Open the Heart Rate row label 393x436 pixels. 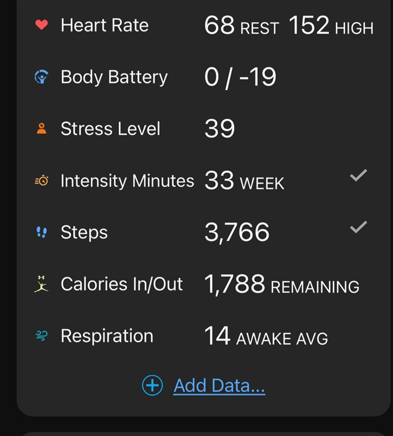click(x=105, y=25)
